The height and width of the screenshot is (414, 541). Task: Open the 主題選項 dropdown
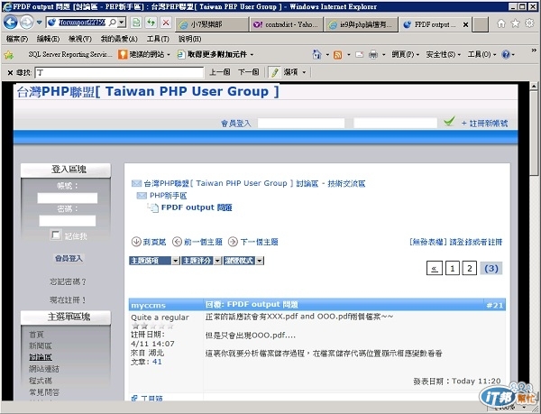pos(154,261)
